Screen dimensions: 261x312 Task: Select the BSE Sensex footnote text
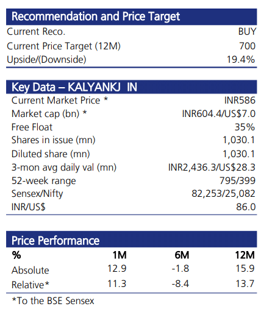pos(53,301)
